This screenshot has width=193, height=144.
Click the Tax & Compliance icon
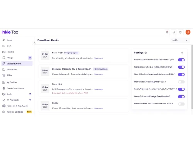[4, 88]
